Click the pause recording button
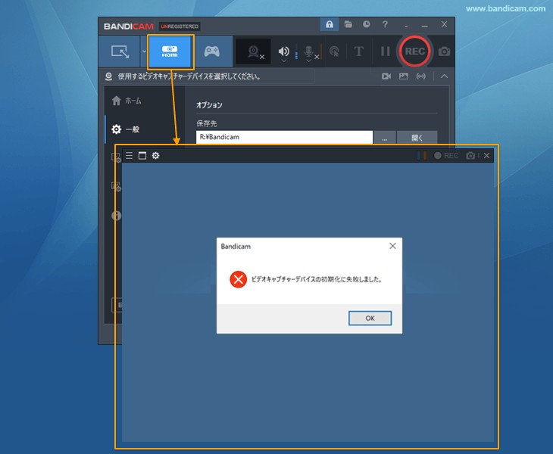The height and width of the screenshot is (454, 553). [385, 51]
